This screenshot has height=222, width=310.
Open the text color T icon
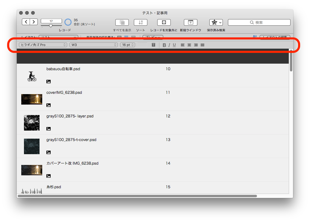153,45
